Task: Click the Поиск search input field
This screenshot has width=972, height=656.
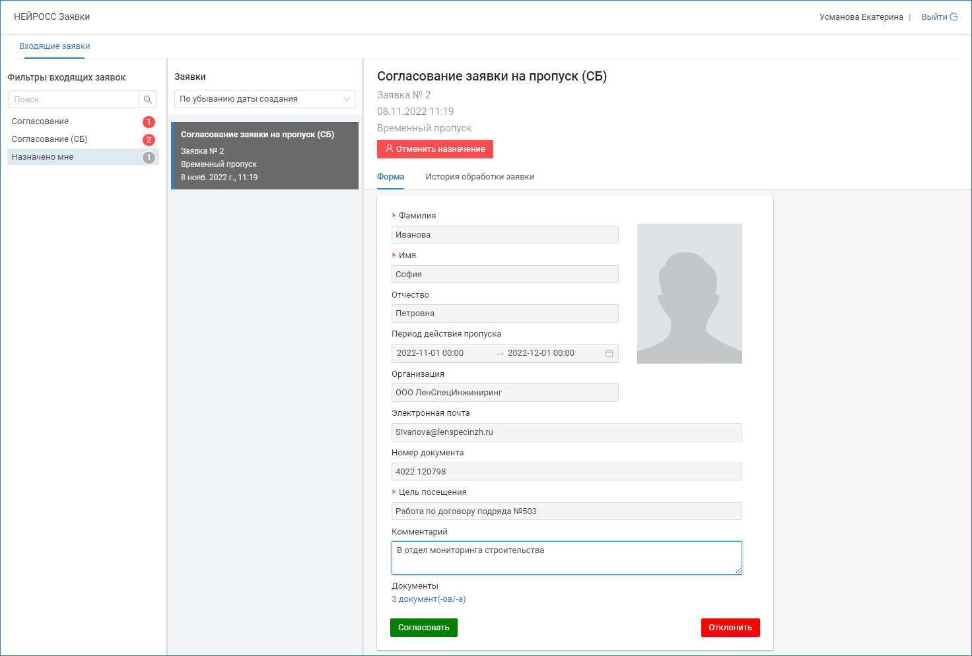Action: click(x=74, y=100)
